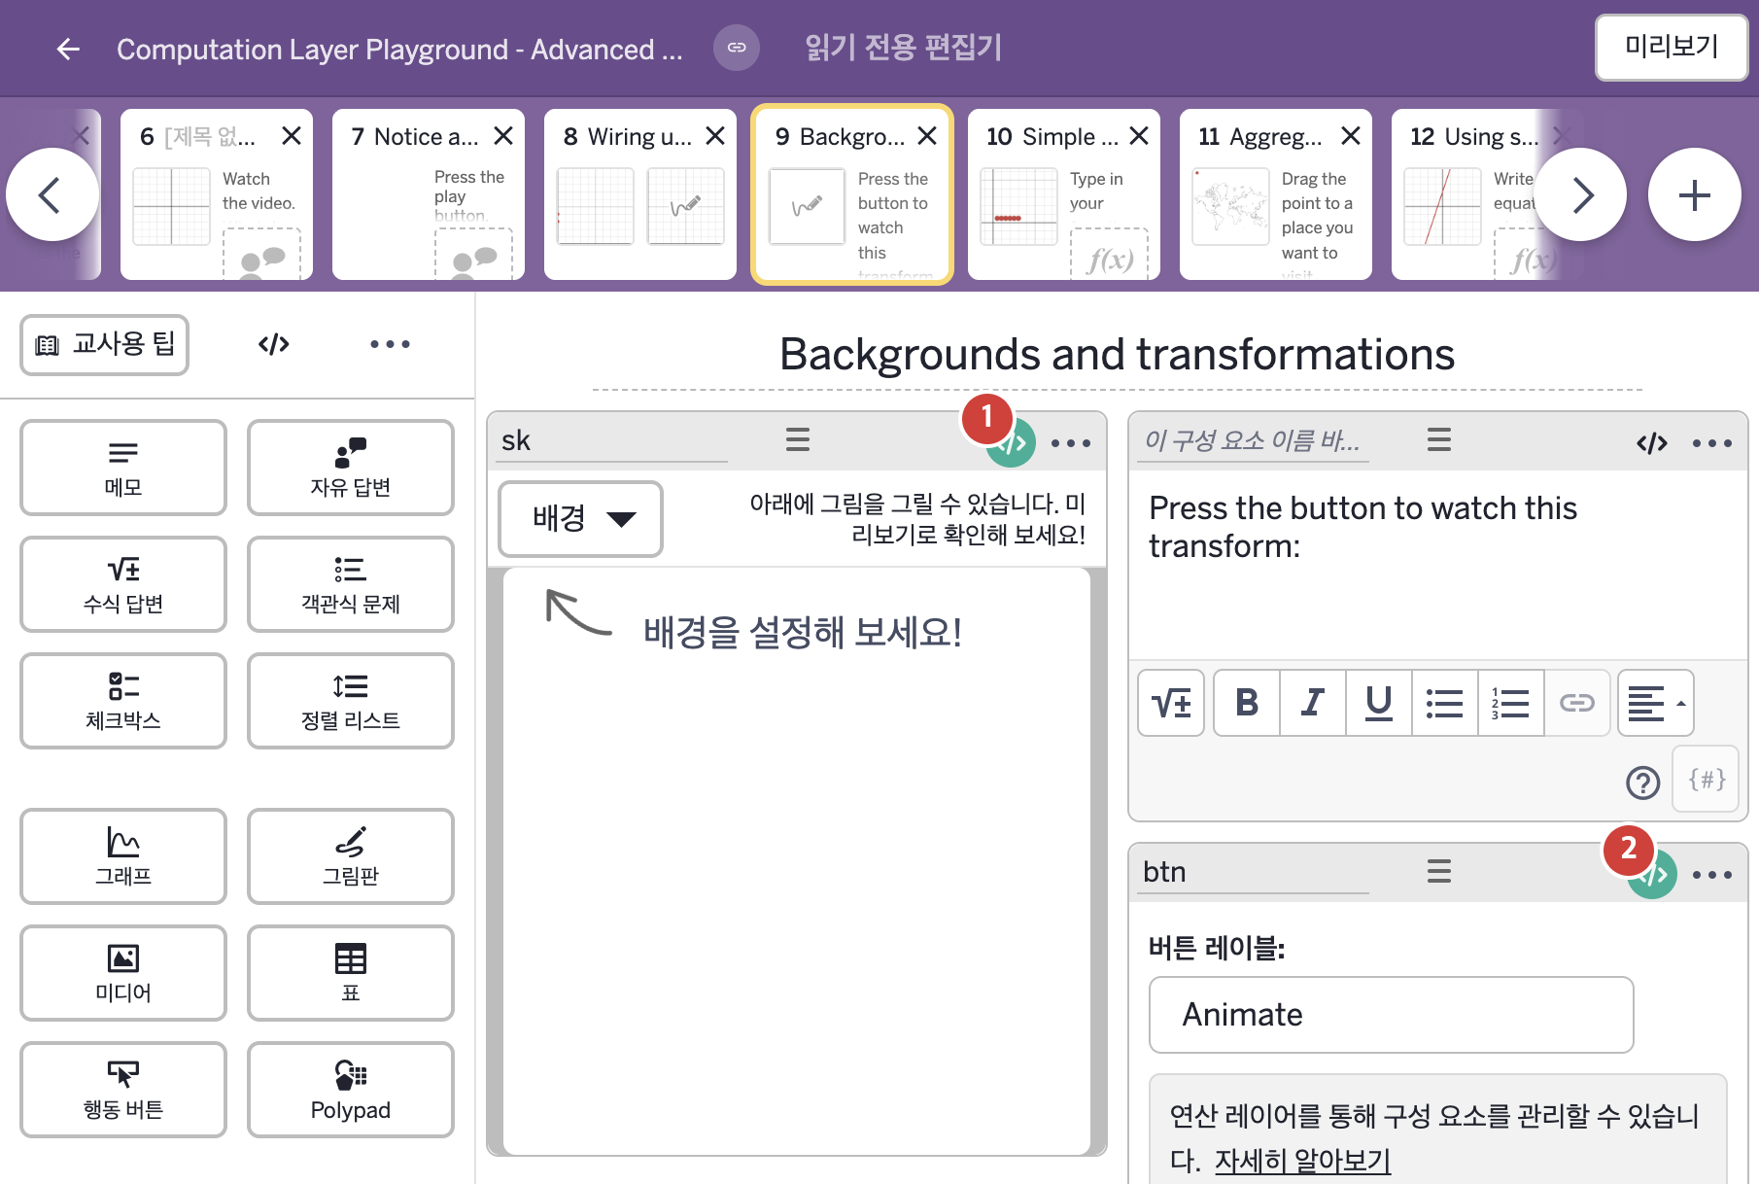Toggle italic formatting in the note editor
Viewport: 1759px width, 1184px height.
pos(1313,703)
